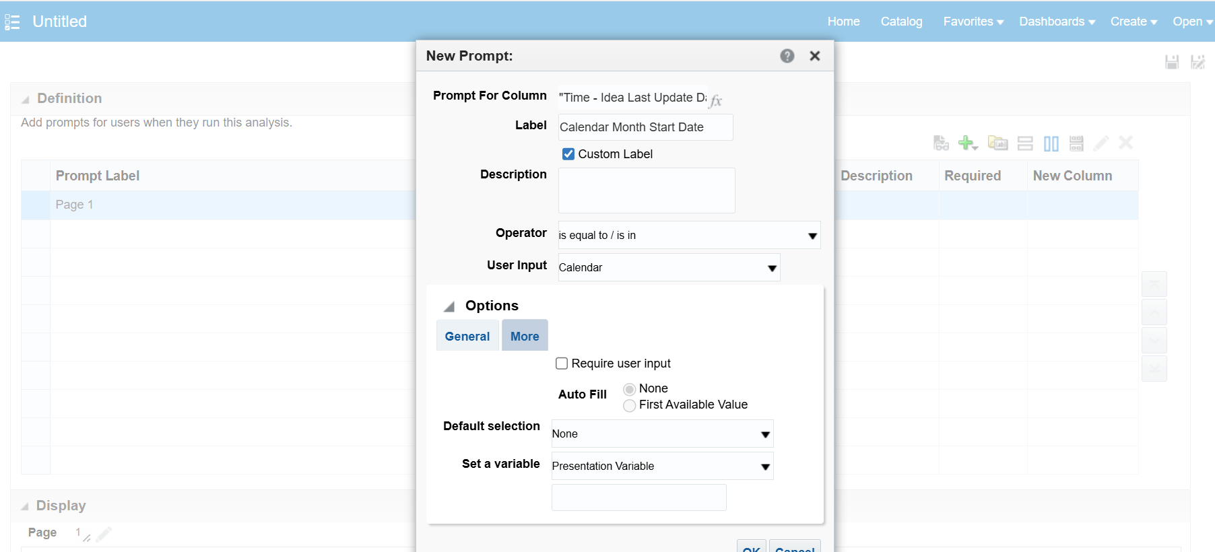Uncheck the Custom Label checkbox
This screenshot has width=1215, height=552.
coord(568,154)
